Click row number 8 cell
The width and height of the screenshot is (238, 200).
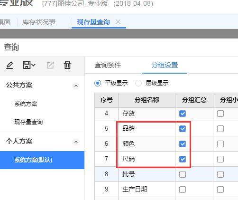(107, 174)
